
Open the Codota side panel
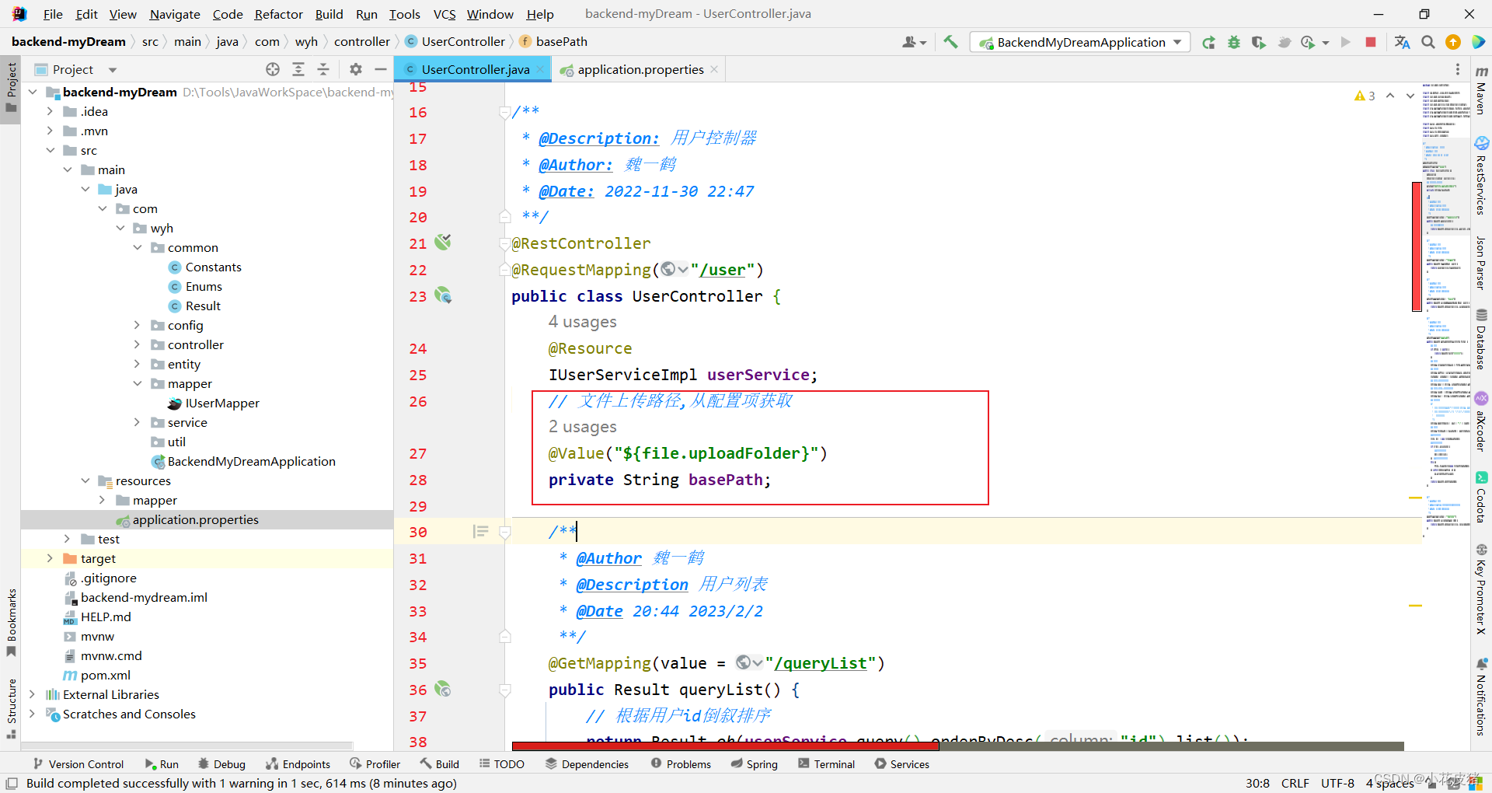point(1481,498)
